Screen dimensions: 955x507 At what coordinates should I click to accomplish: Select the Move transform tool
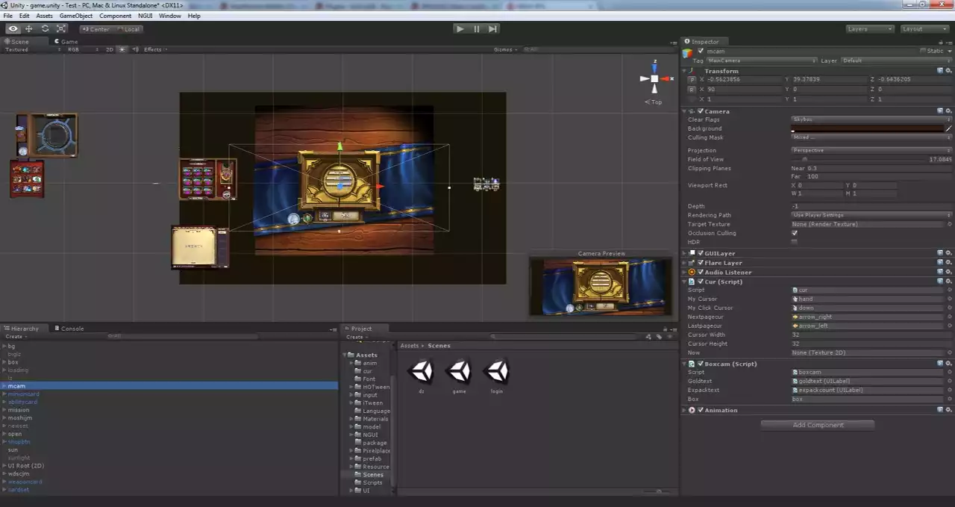[x=28, y=29]
